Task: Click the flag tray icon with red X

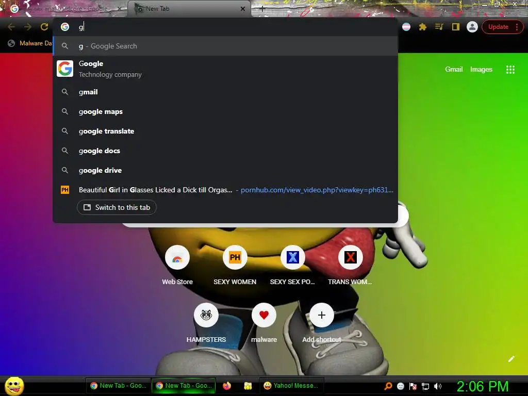Action: click(x=413, y=386)
